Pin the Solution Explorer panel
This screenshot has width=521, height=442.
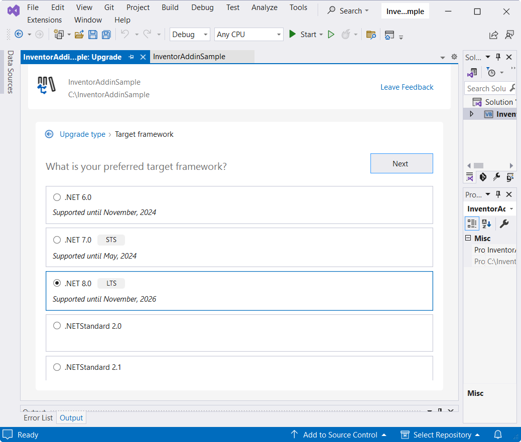coord(498,57)
